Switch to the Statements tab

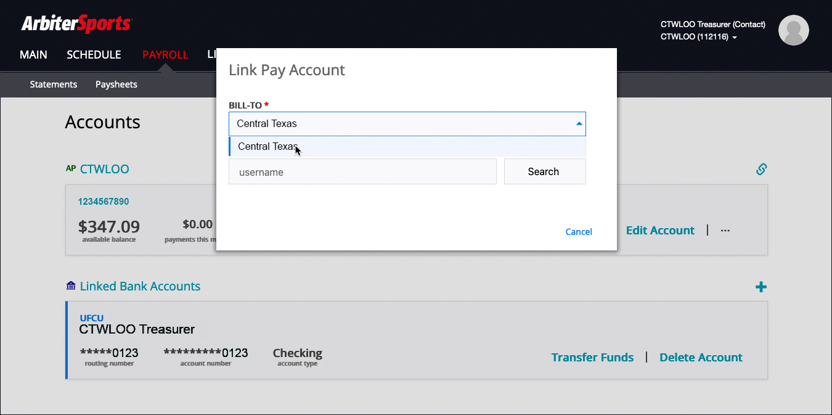coord(54,84)
